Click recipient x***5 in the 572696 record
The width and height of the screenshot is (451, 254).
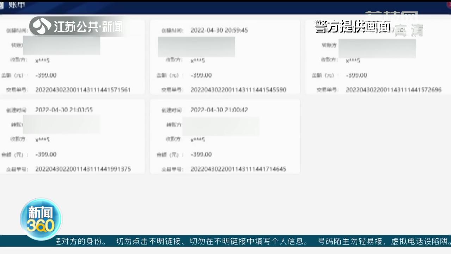tap(353, 61)
